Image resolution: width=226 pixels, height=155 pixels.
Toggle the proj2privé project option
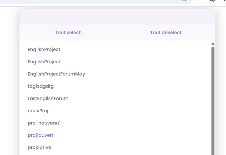(39, 147)
